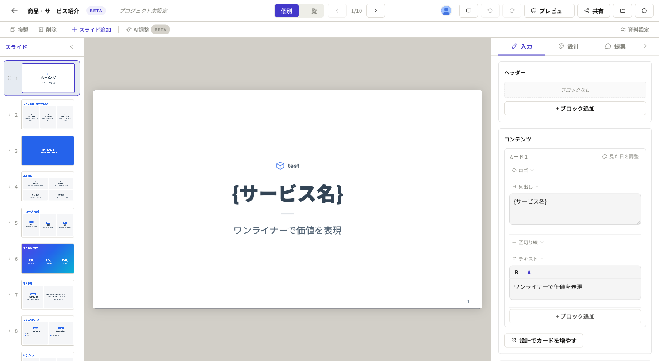This screenshot has width=659, height=361.
Task: Select slide 7 thumbnail
Action: point(48,295)
